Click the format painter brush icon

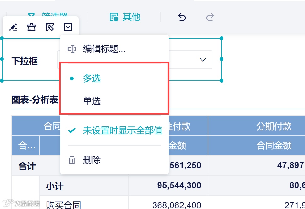pyautogui.click(x=31, y=27)
